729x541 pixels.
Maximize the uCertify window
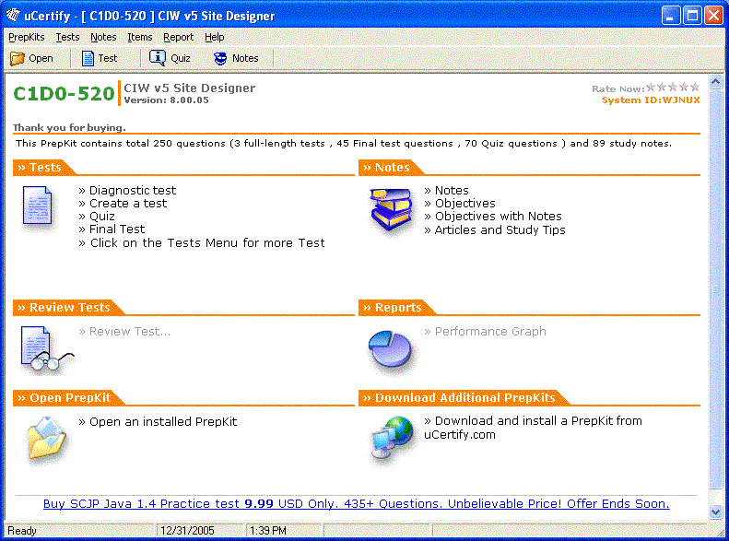click(x=693, y=16)
